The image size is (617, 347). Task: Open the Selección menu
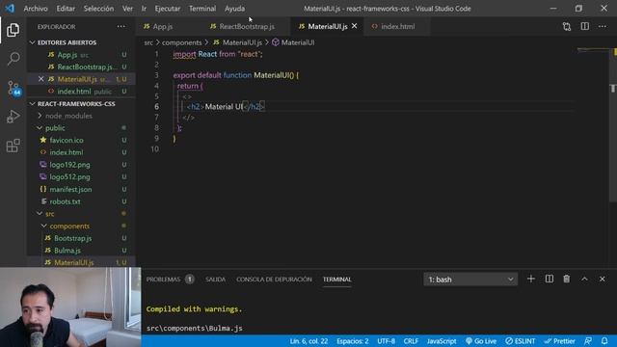click(x=98, y=9)
